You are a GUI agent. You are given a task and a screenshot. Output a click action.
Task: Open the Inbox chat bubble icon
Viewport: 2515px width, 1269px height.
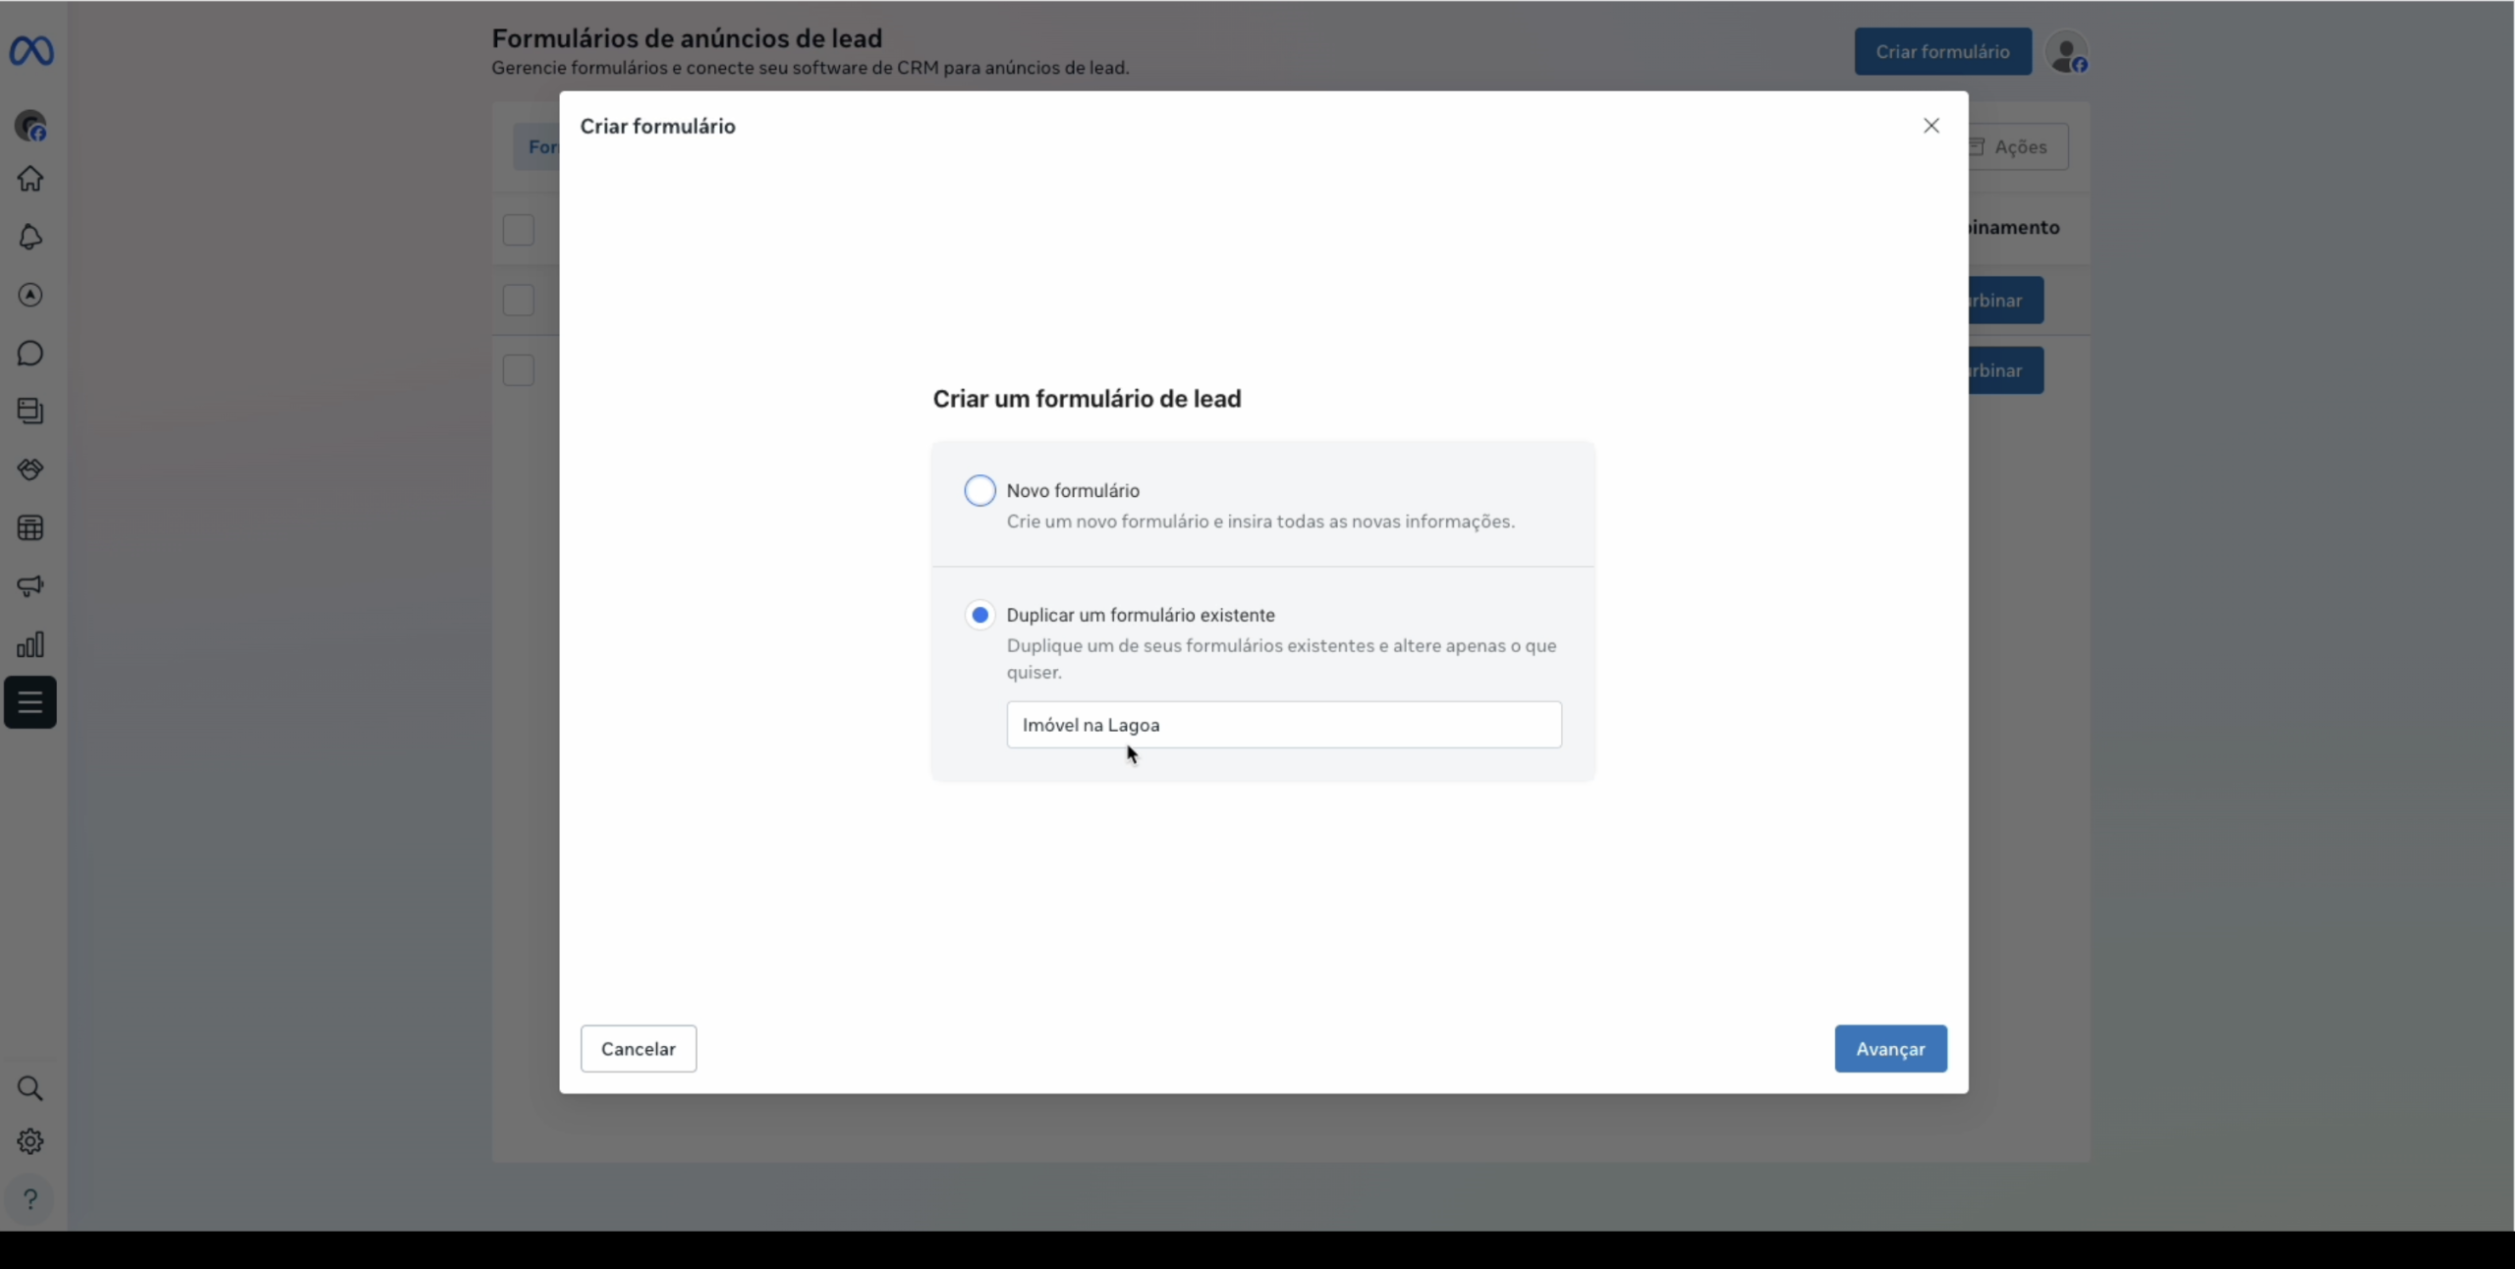click(x=30, y=354)
